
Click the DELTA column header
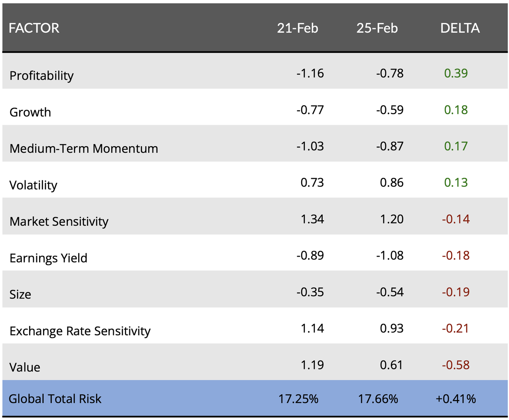pyautogui.click(x=460, y=28)
